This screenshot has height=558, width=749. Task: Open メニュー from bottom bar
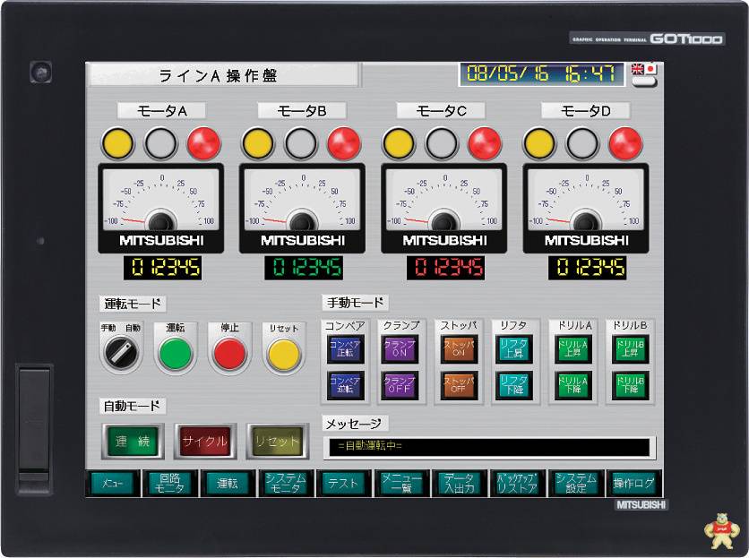pyautogui.click(x=113, y=484)
